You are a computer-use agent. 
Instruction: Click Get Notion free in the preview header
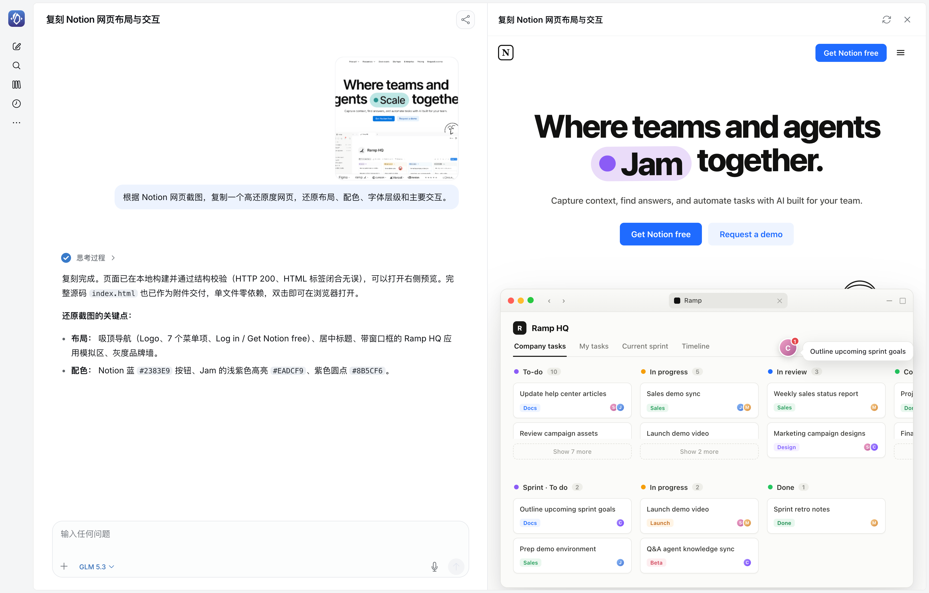click(x=851, y=53)
